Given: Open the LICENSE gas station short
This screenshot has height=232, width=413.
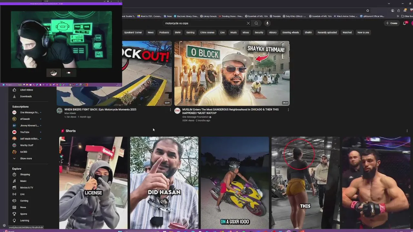Looking at the screenshot, I should click(93, 183).
